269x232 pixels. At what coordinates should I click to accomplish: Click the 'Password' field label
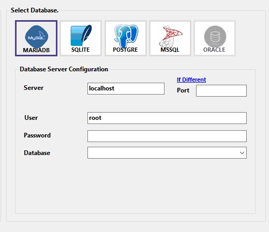tap(37, 135)
